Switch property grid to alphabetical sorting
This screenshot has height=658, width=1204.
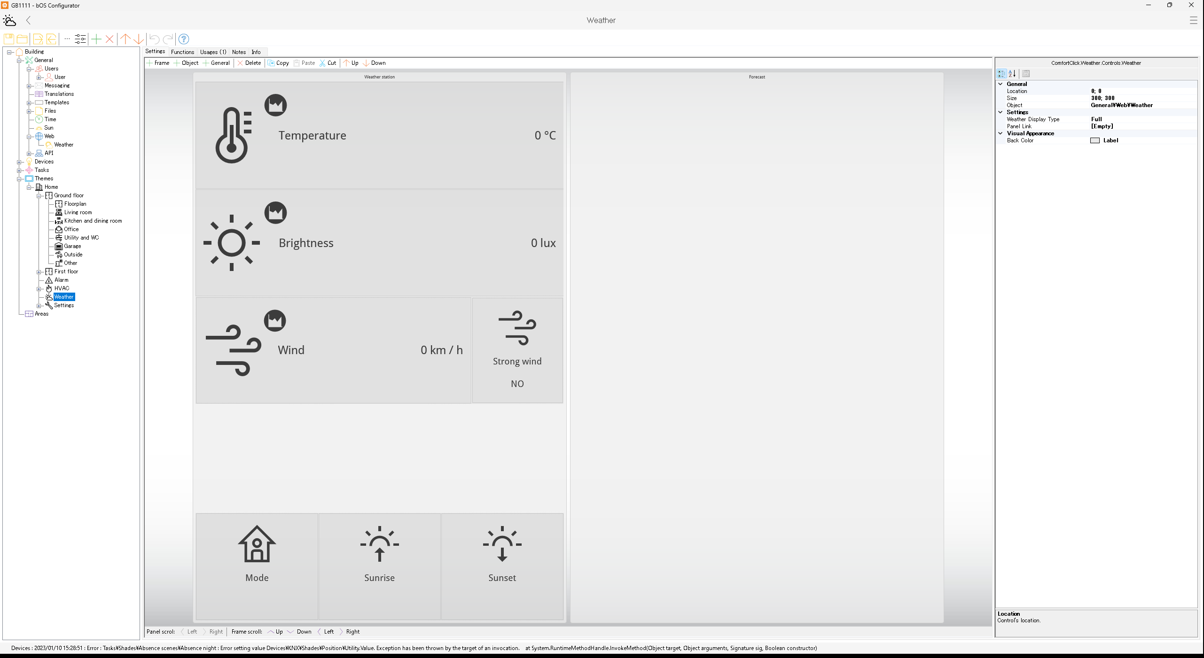(x=1012, y=74)
